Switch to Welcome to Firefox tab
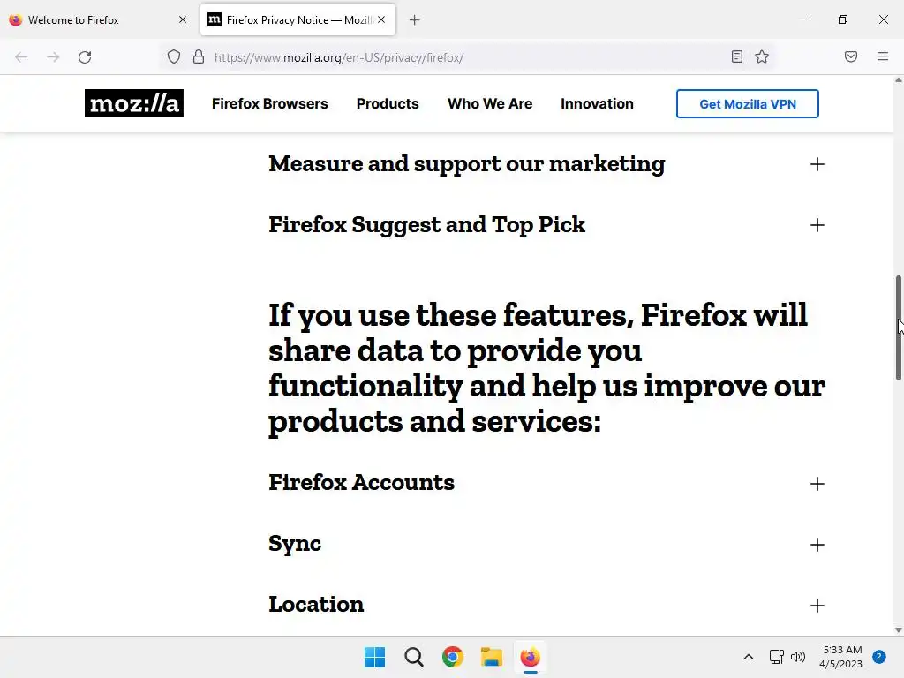 [98, 20]
